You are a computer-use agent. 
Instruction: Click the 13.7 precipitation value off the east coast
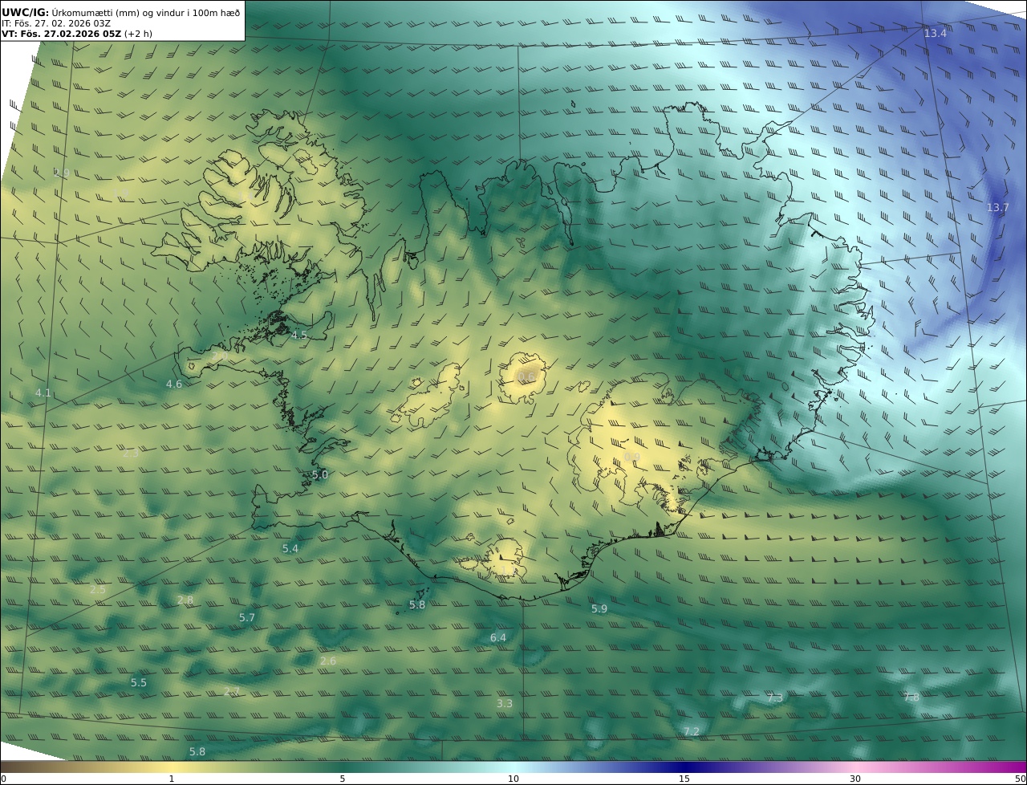[997, 207]
